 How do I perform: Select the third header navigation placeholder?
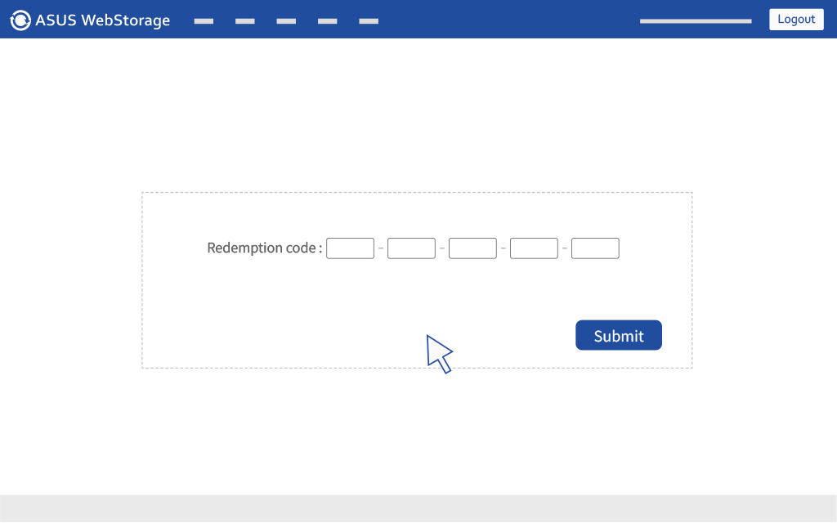(x=286, y=21)
